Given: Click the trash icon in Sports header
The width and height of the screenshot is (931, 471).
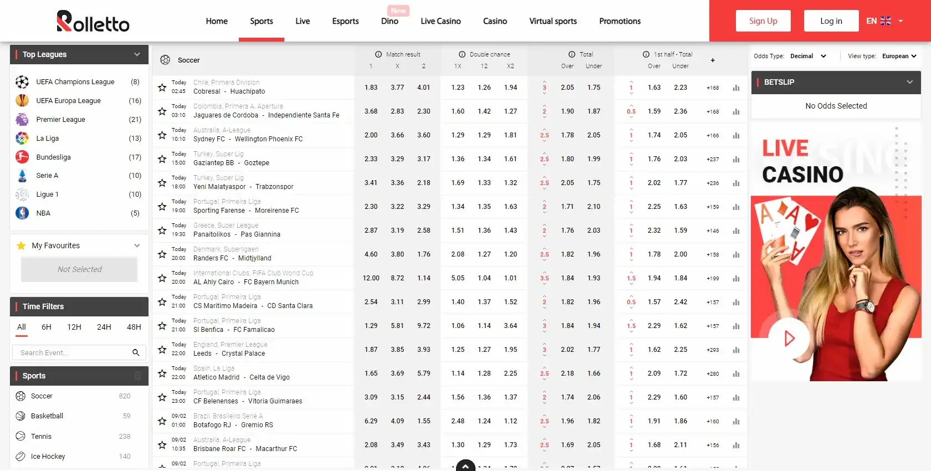Looking at the screenshot, I should (x=137, y=376).
